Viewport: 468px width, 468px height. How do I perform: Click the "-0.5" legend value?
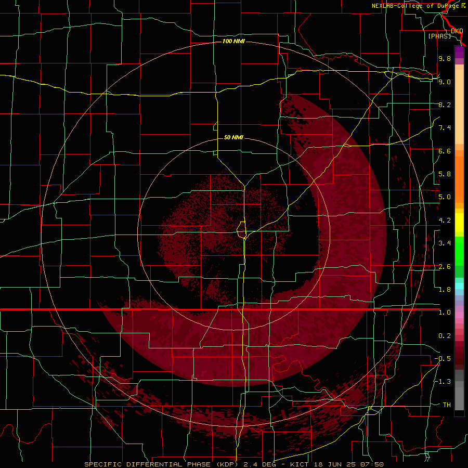(443, 359)
